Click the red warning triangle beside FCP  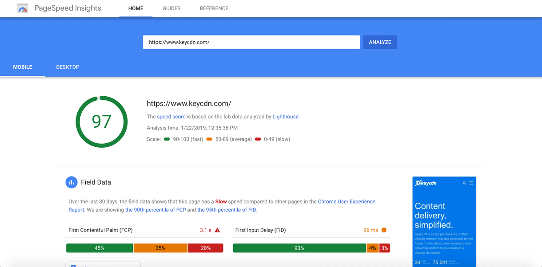(217, 230)
